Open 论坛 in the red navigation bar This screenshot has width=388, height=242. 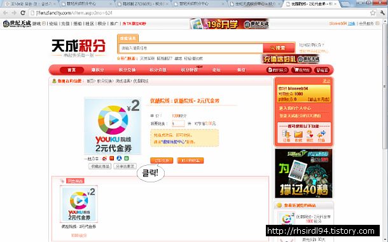[x=216, y=70]
